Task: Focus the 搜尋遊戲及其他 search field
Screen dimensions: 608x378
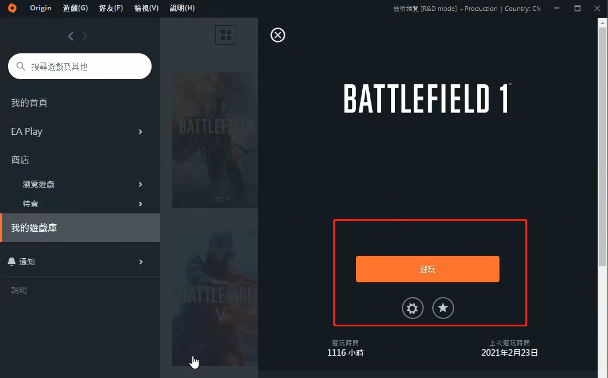Action: (x=80, y=66)
